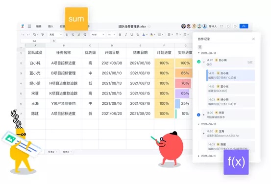Click the notification bell icon
Viewport: 271px width, 184px height.
(228, 26)
